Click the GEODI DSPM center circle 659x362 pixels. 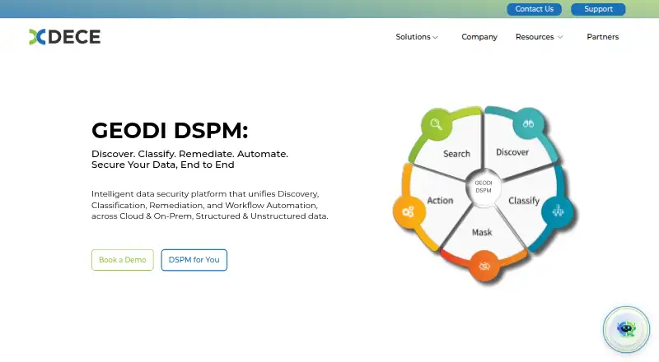[484, 187]
